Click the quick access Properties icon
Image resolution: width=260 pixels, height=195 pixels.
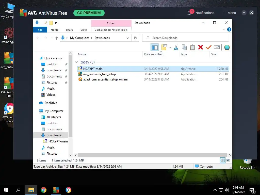coord(45,23)
